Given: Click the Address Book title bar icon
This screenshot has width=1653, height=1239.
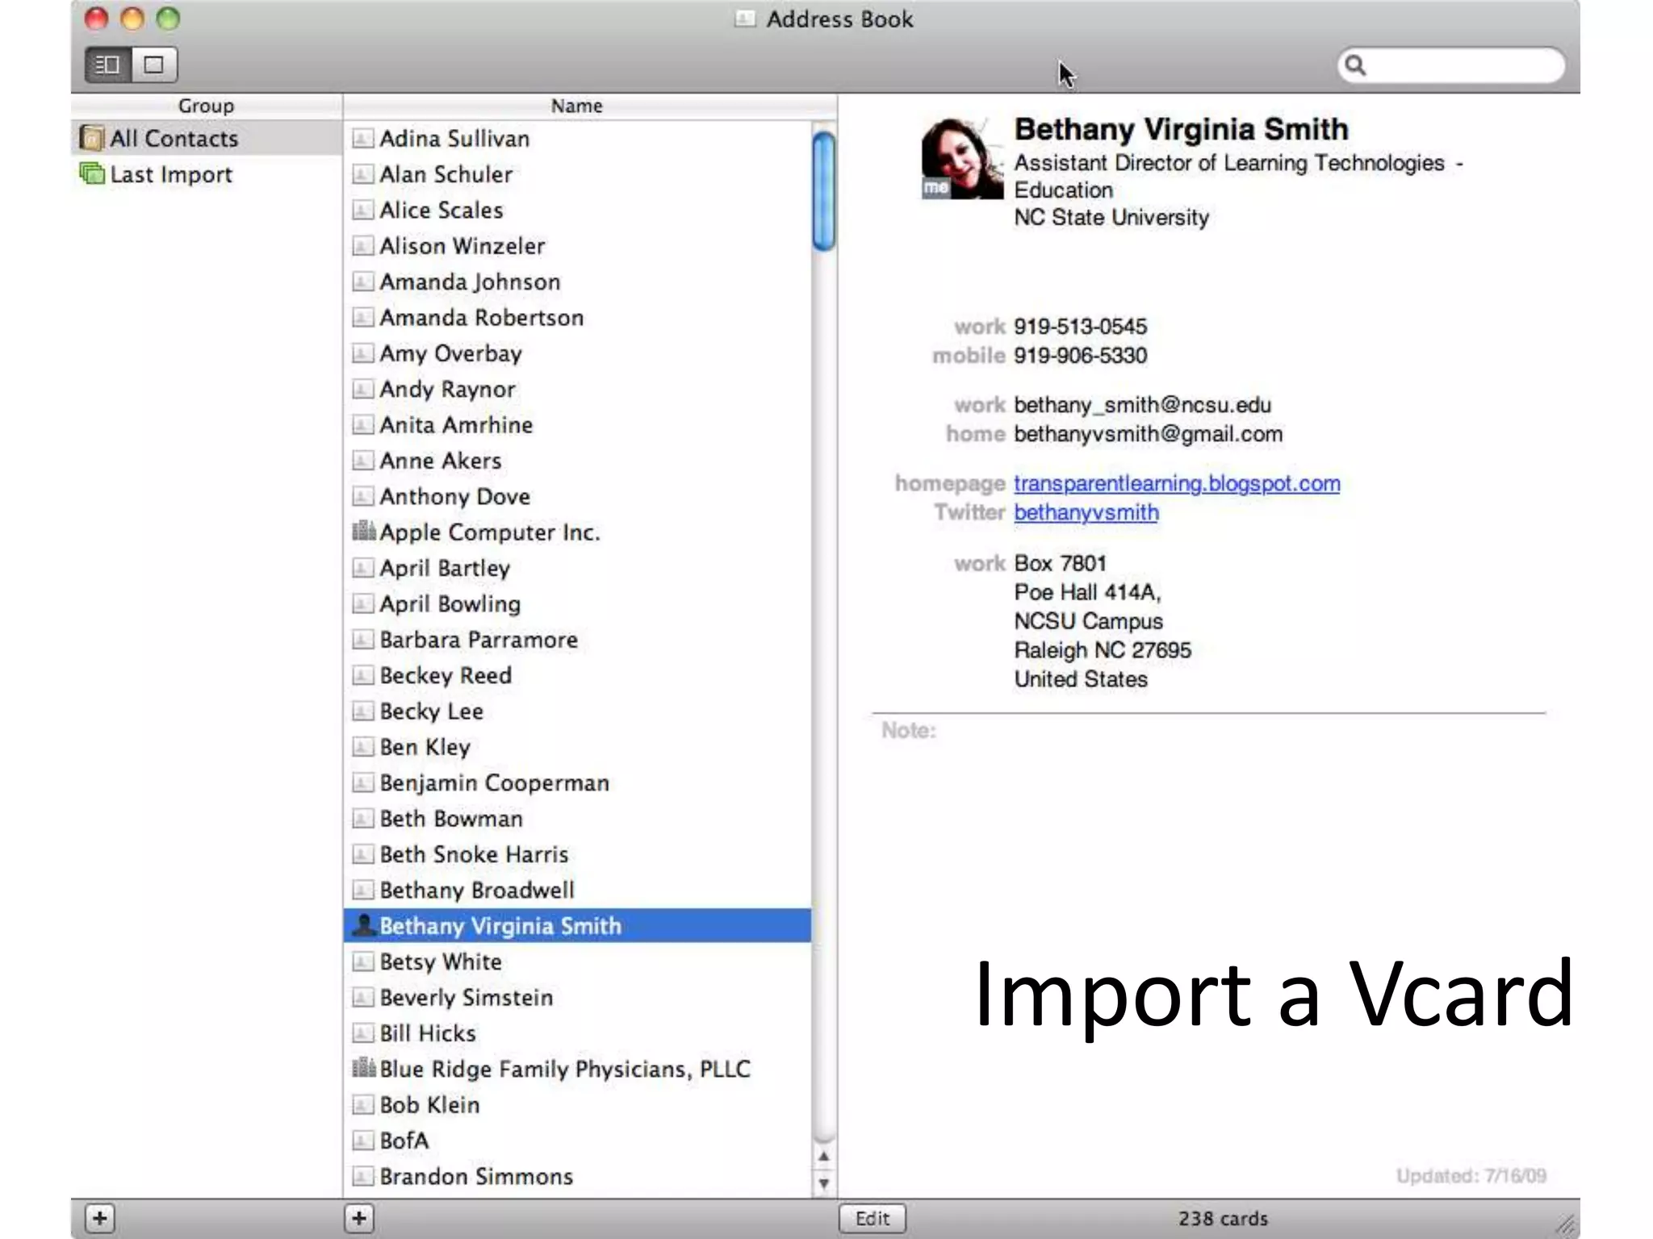Looking at the screenshot, I should tap(744, 19).
